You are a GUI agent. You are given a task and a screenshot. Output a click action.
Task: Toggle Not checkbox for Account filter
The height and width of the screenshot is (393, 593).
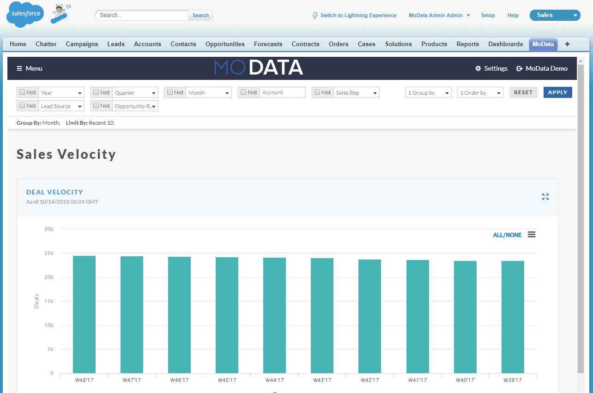point(243,92)
